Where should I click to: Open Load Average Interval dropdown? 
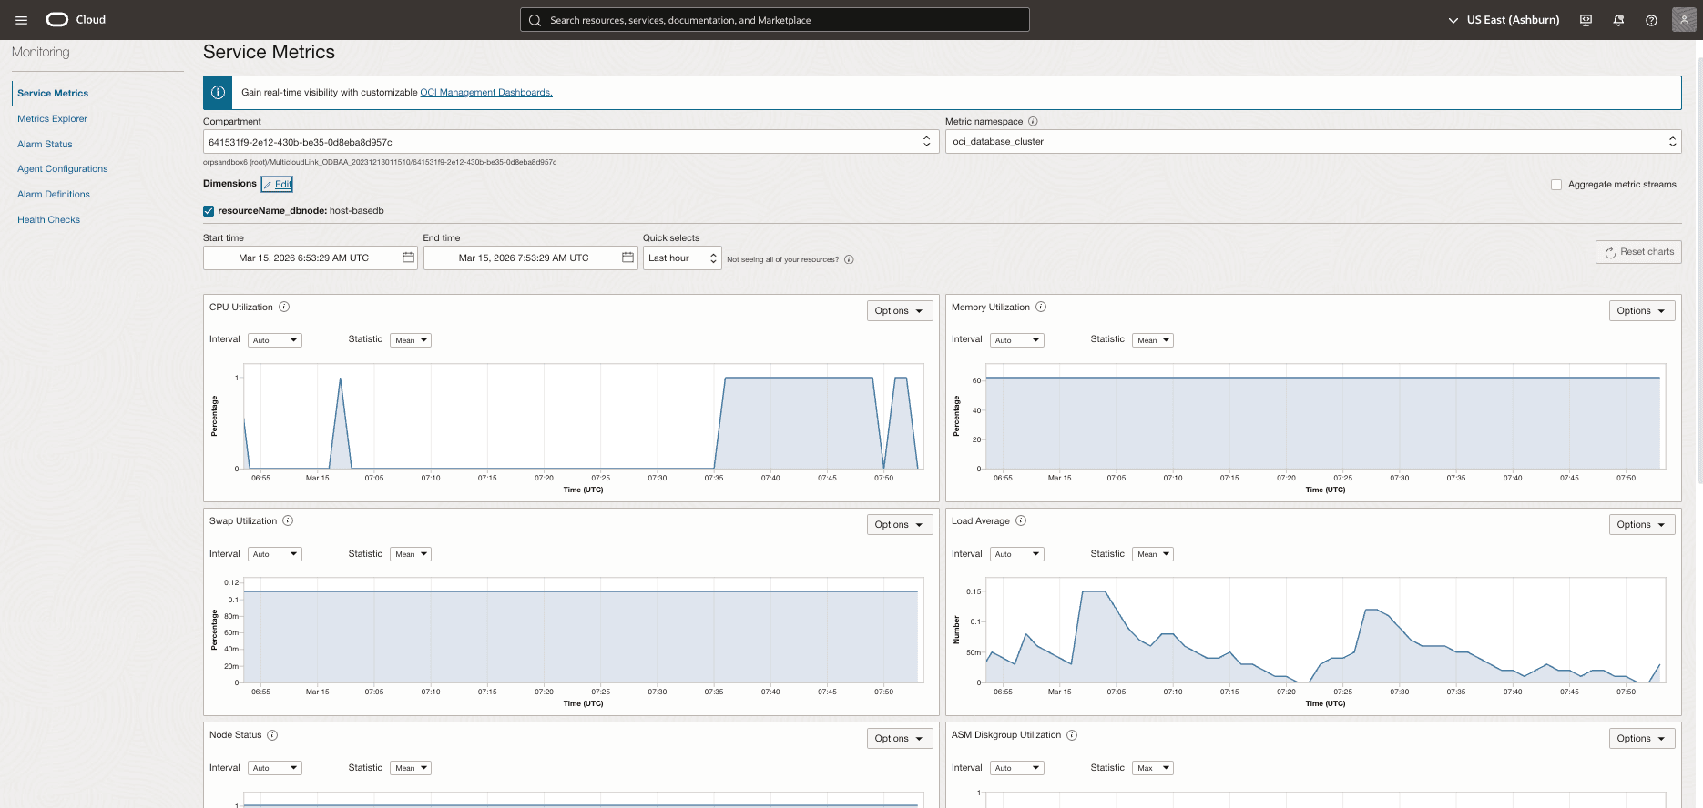coord(1016,554)
